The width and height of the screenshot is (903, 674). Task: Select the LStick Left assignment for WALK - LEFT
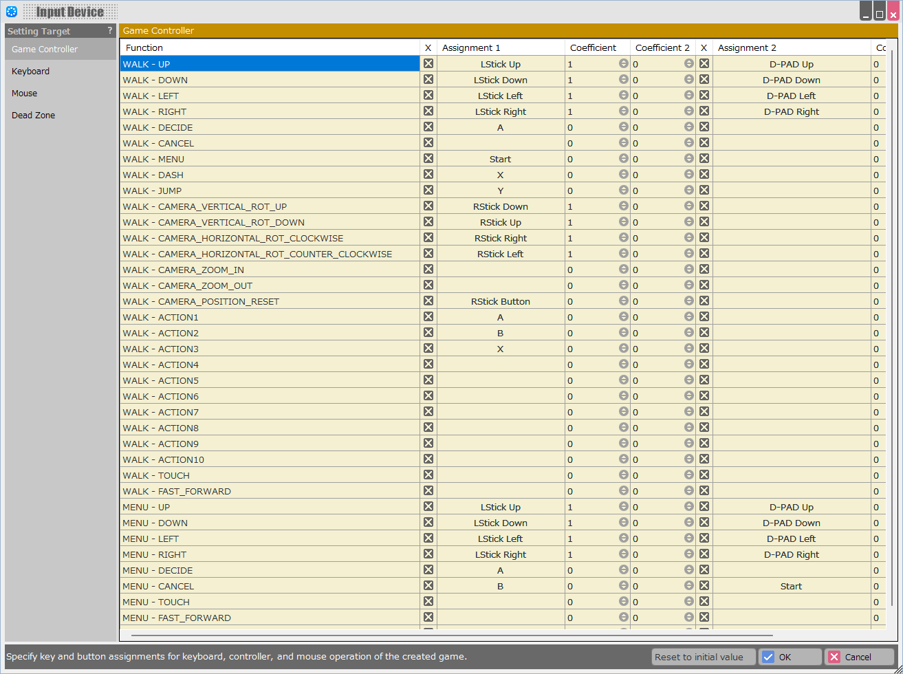coord(500,96)
